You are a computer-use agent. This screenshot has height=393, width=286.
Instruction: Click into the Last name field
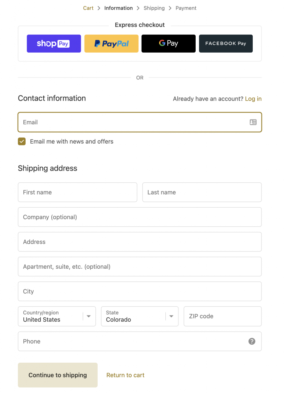click(202, 192)
